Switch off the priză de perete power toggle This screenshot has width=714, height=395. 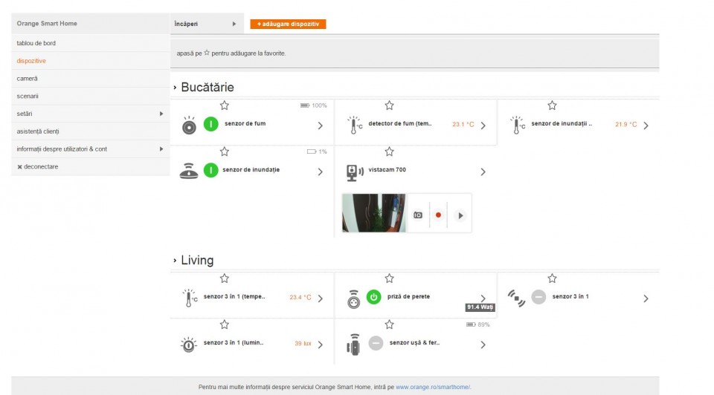(374, 297)
